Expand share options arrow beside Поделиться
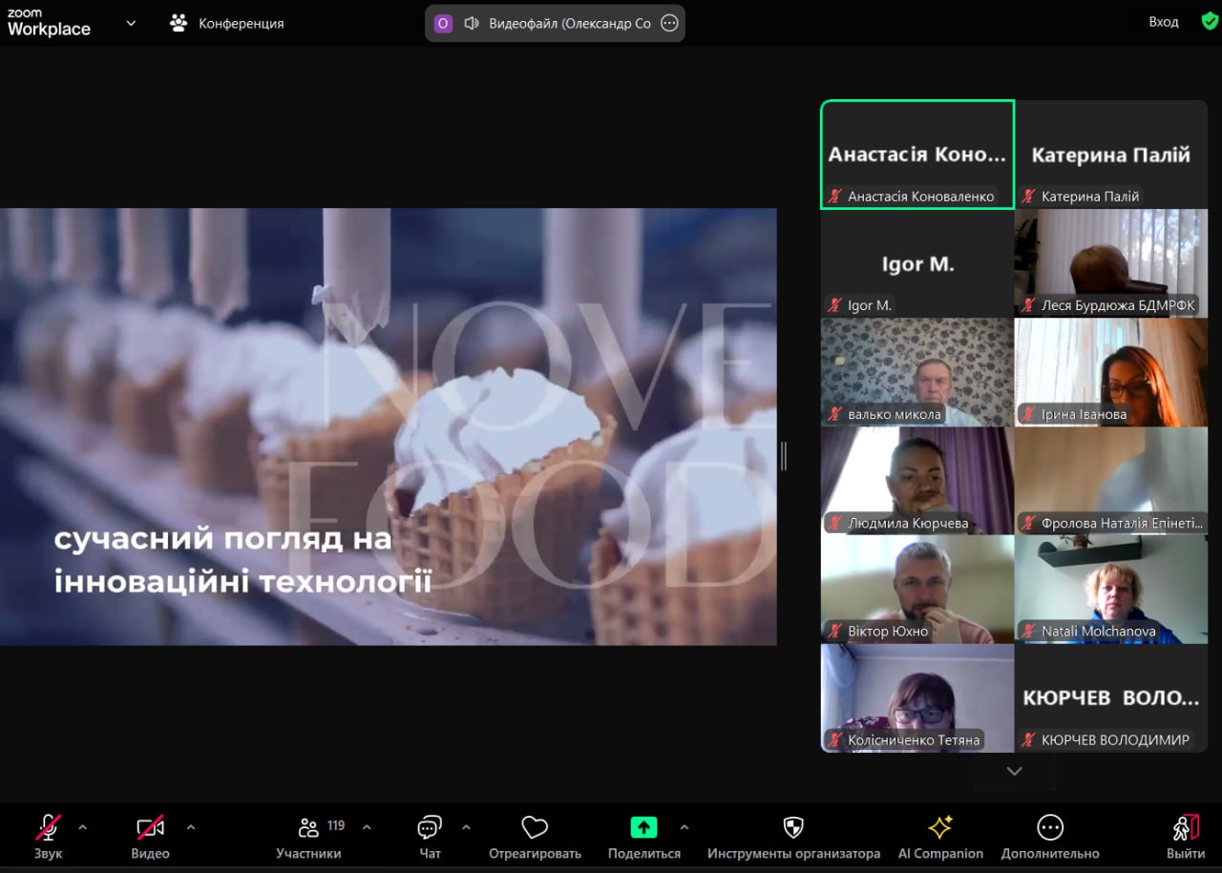Image resolution: width=1222 pixels, height=873 pixels. coord(684,827)
